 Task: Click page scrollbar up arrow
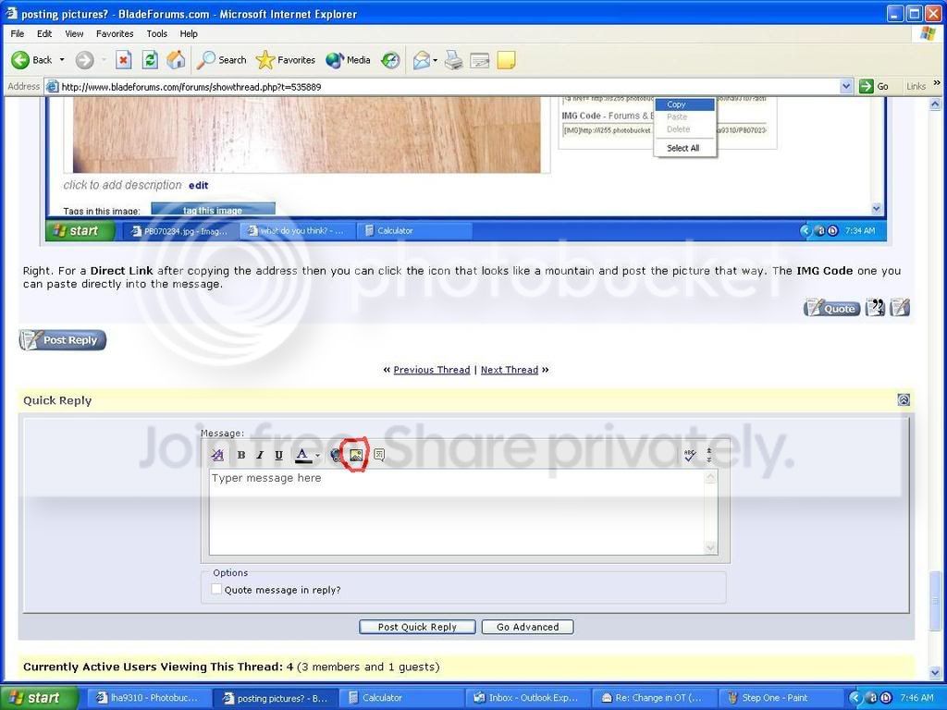936,104
